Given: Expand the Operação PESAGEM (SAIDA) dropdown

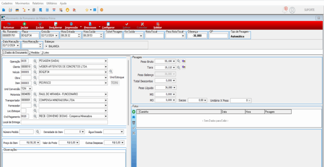Looking at the screenshot, I should [x=106, y=61].
